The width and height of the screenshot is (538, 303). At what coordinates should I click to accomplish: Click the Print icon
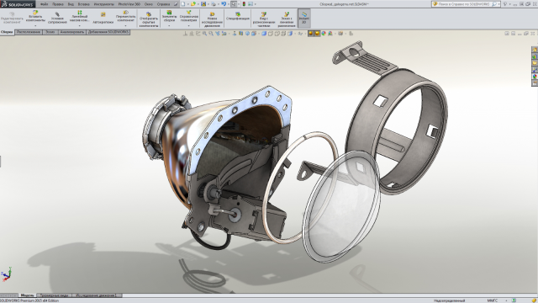click(x=214, y=4)
